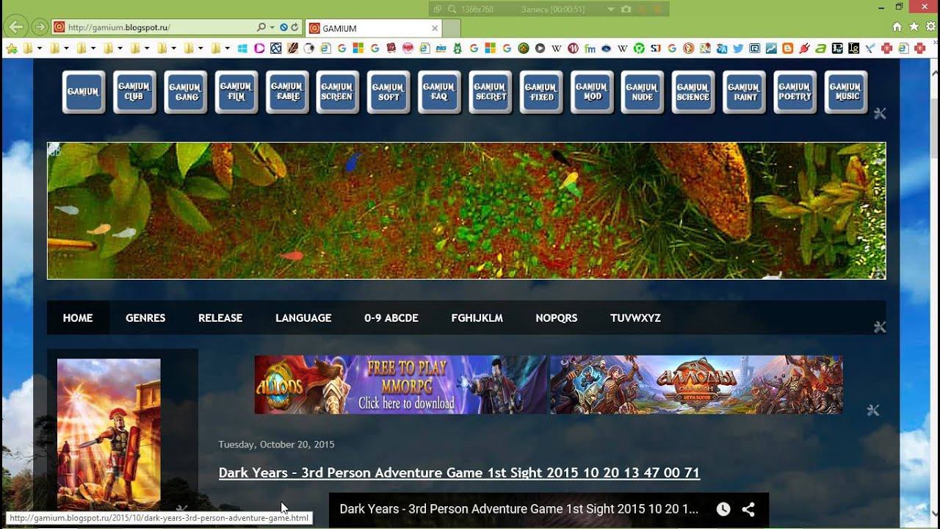
Task: Open the Dark Years post title link
Action: coord(459,472)
